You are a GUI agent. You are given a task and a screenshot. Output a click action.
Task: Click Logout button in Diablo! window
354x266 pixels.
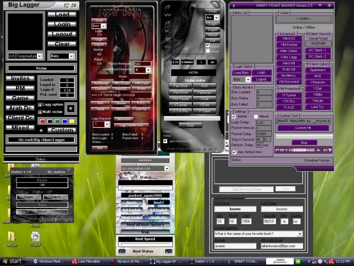[56, 197]
